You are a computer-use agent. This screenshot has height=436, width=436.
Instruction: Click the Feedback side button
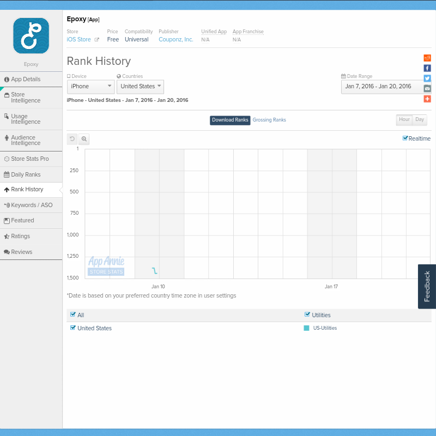coord(427,287)
